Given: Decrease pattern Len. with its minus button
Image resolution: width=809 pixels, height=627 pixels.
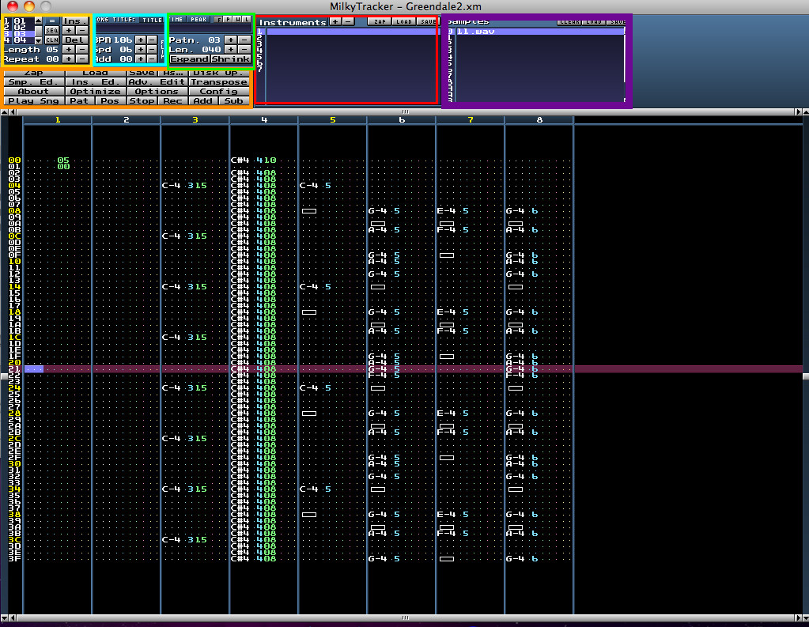Looking at the screenshot, I should (244, 50).
